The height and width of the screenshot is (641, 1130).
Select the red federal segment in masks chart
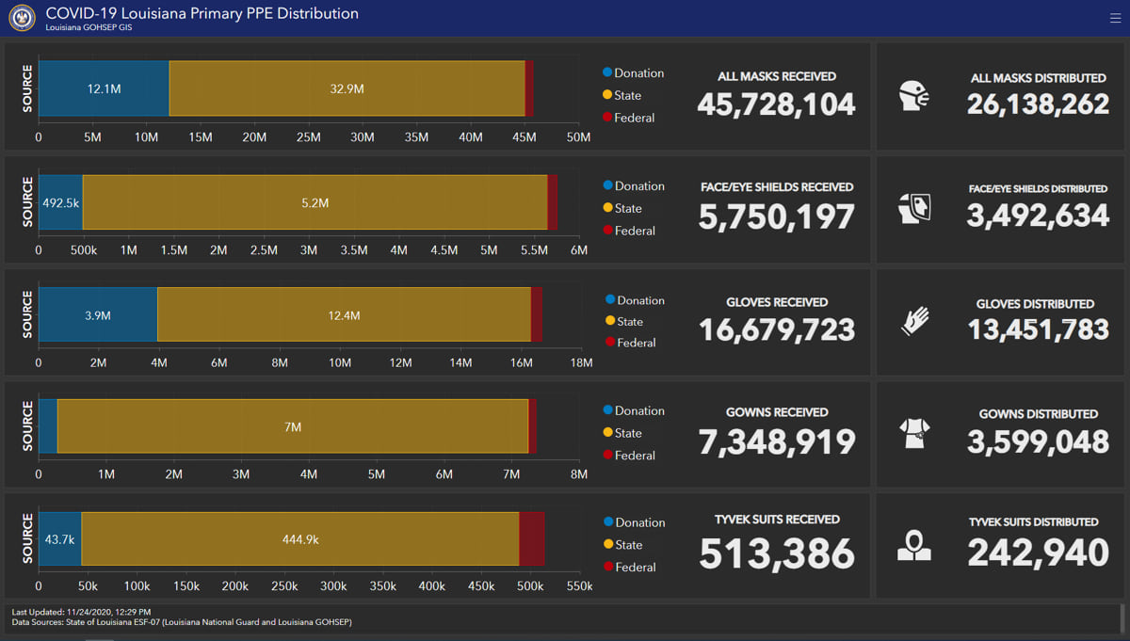[529, 88]
